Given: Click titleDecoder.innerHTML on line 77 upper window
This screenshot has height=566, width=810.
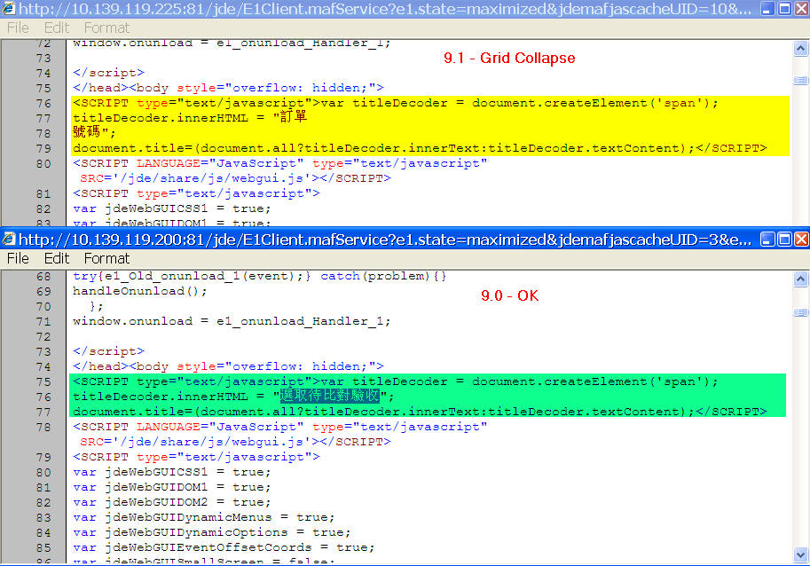Looking at the screenshot, I should pos(161,118).
